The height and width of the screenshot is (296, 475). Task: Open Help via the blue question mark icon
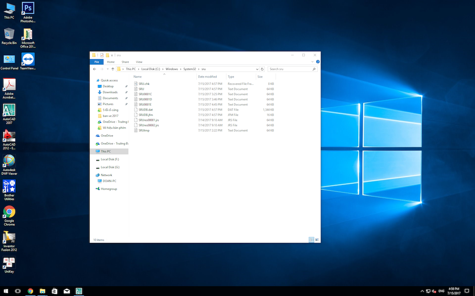coord(317,62)
